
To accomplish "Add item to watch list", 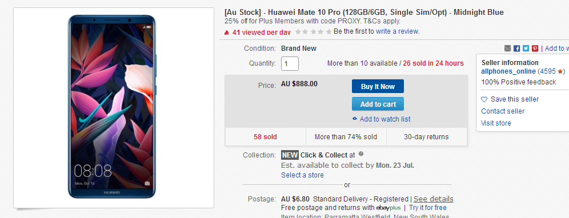I will tap(385, 119).
